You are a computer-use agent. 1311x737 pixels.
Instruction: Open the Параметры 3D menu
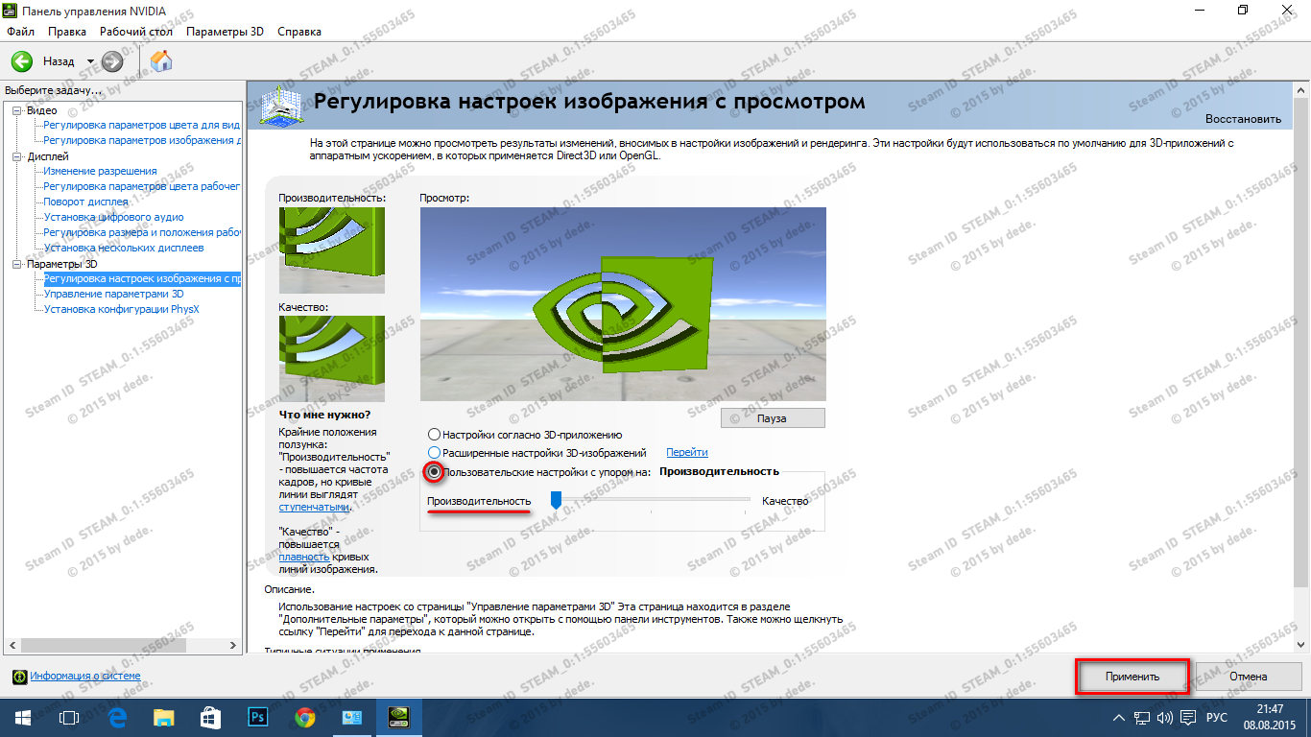point(226,32)
